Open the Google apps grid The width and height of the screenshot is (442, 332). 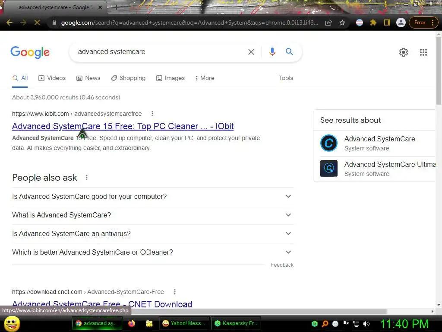point(423,52)
